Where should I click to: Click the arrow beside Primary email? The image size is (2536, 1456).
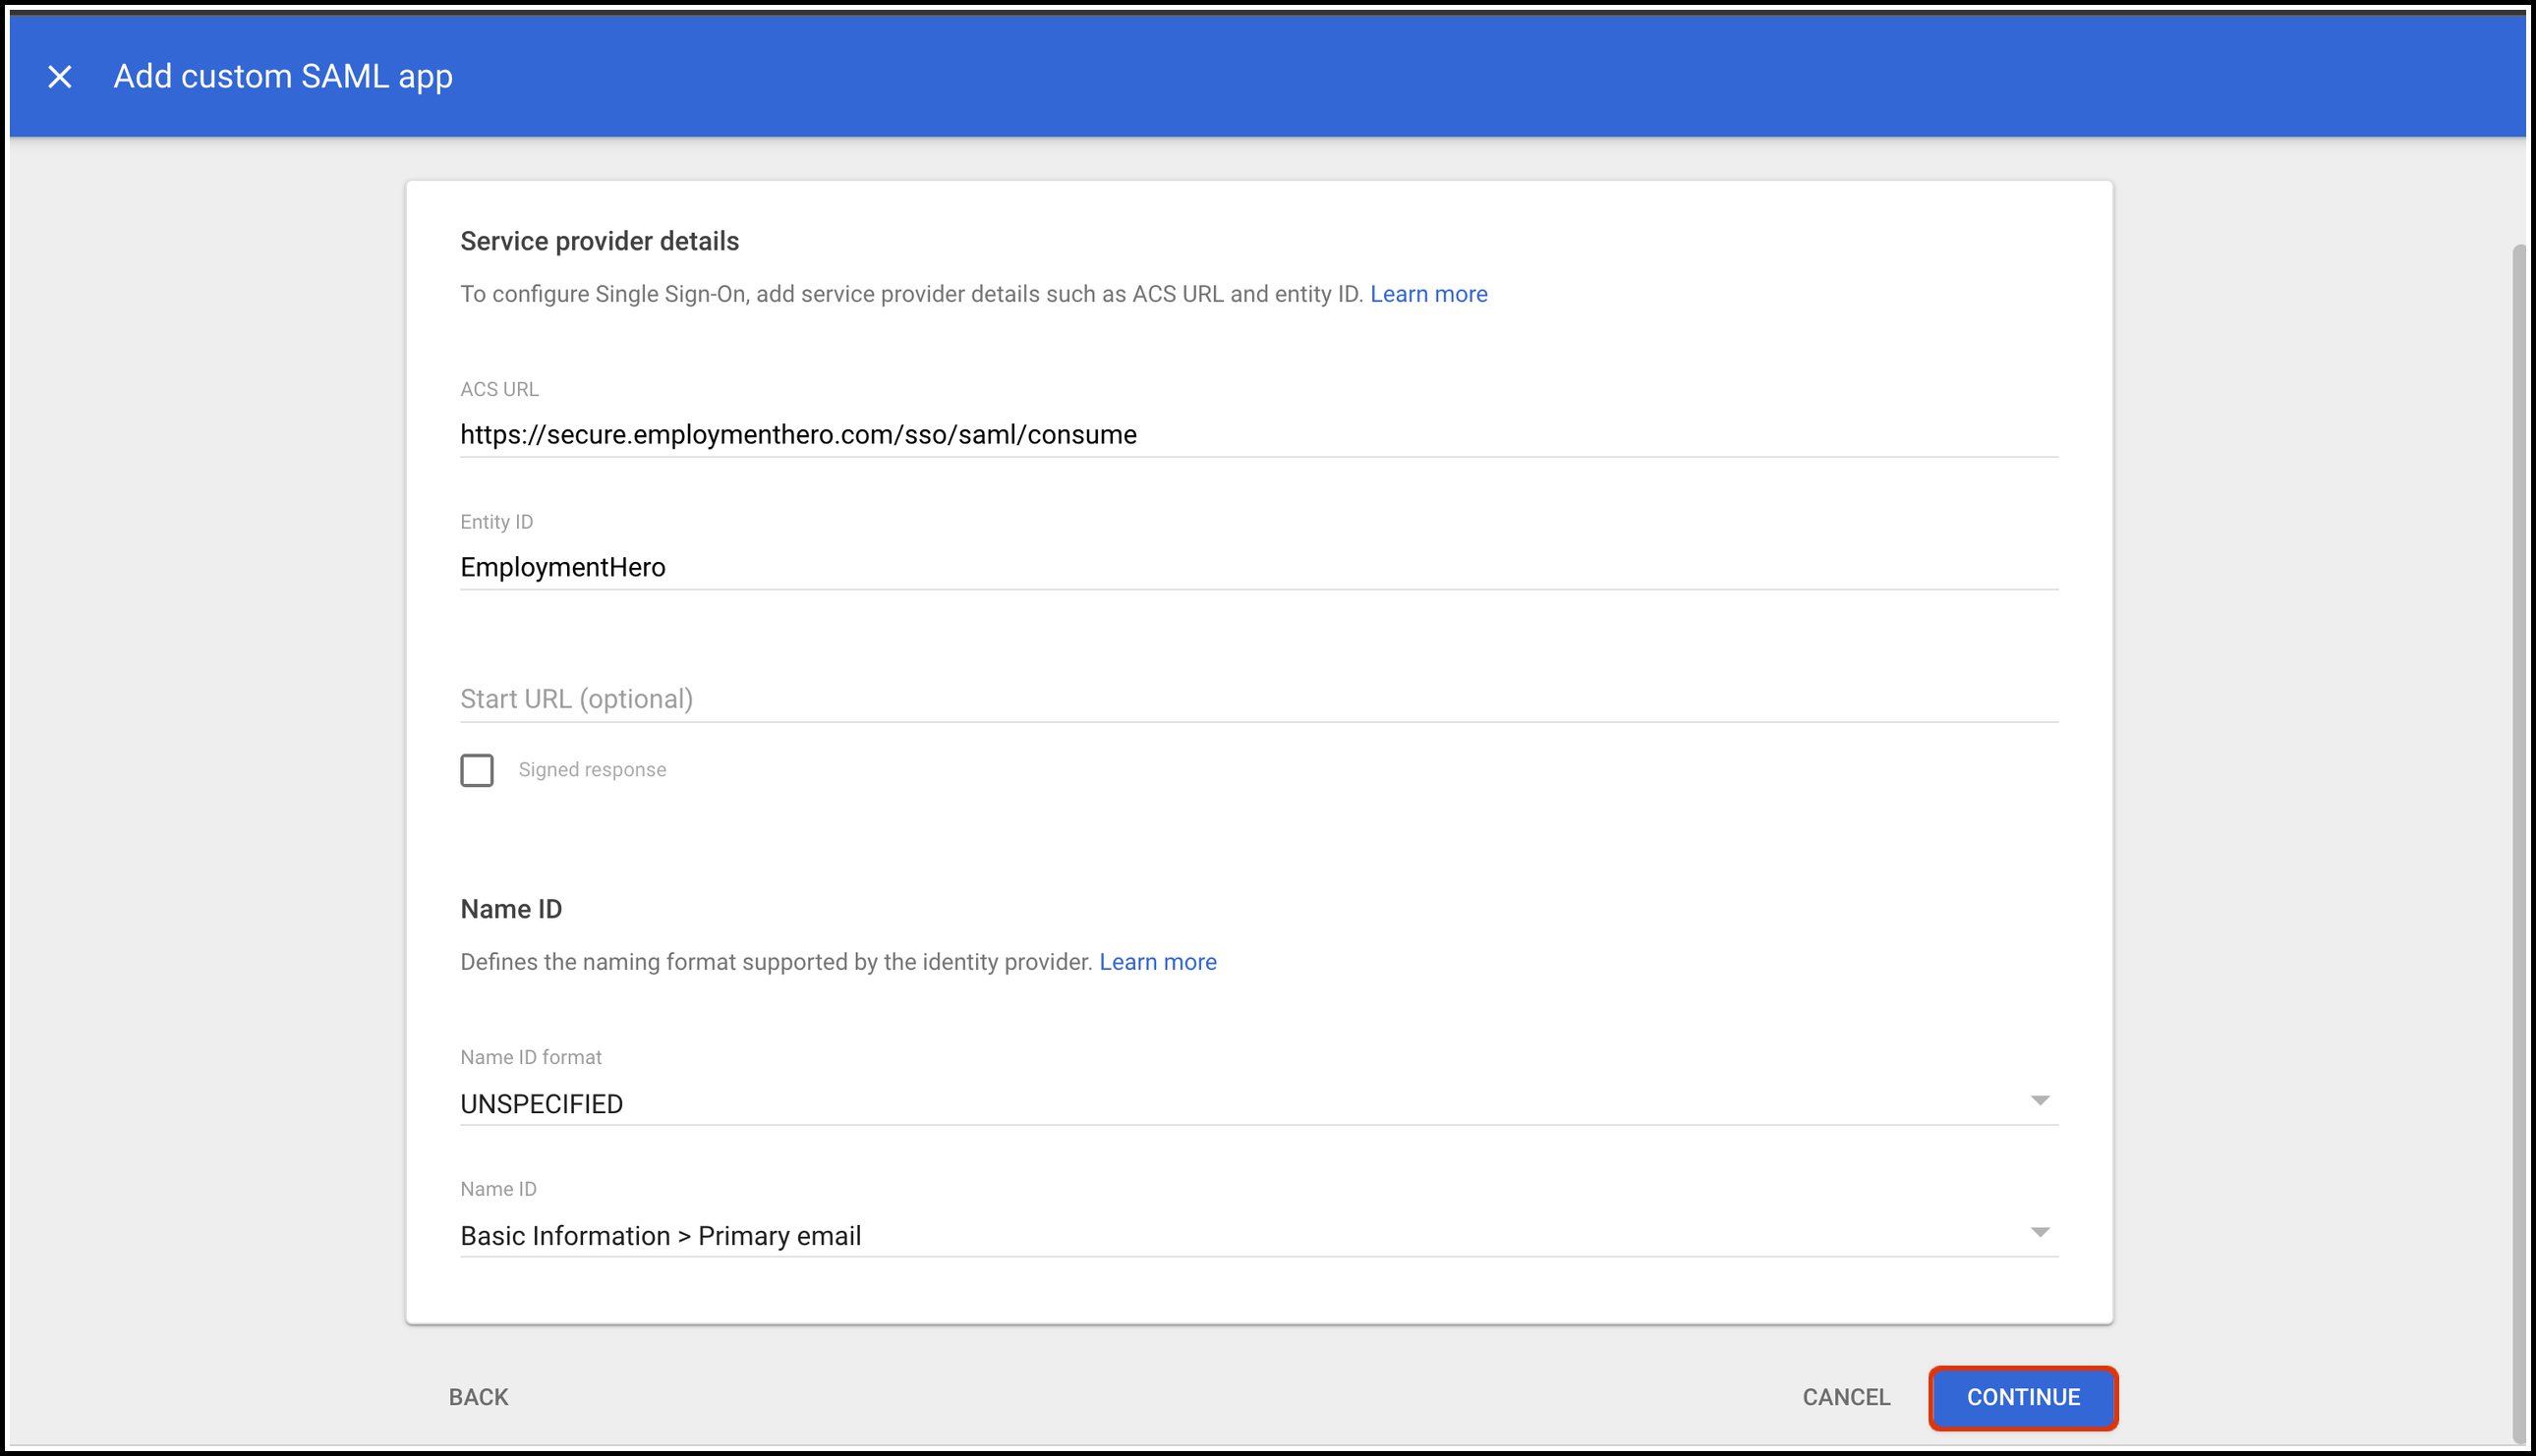pyautogui.click(x=2040, y=1233)
